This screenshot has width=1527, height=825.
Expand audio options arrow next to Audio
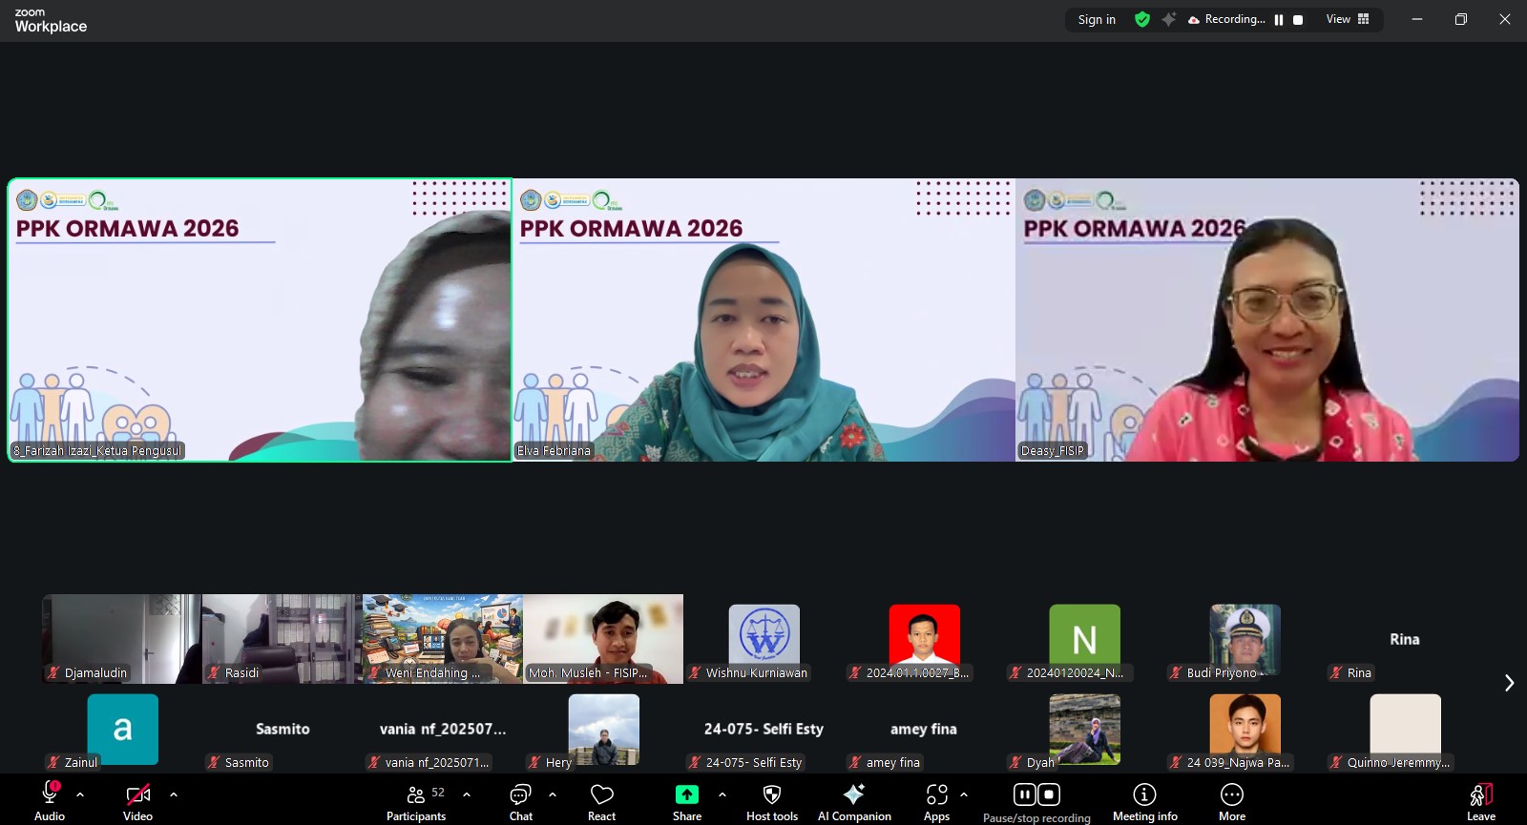[80, 794]
